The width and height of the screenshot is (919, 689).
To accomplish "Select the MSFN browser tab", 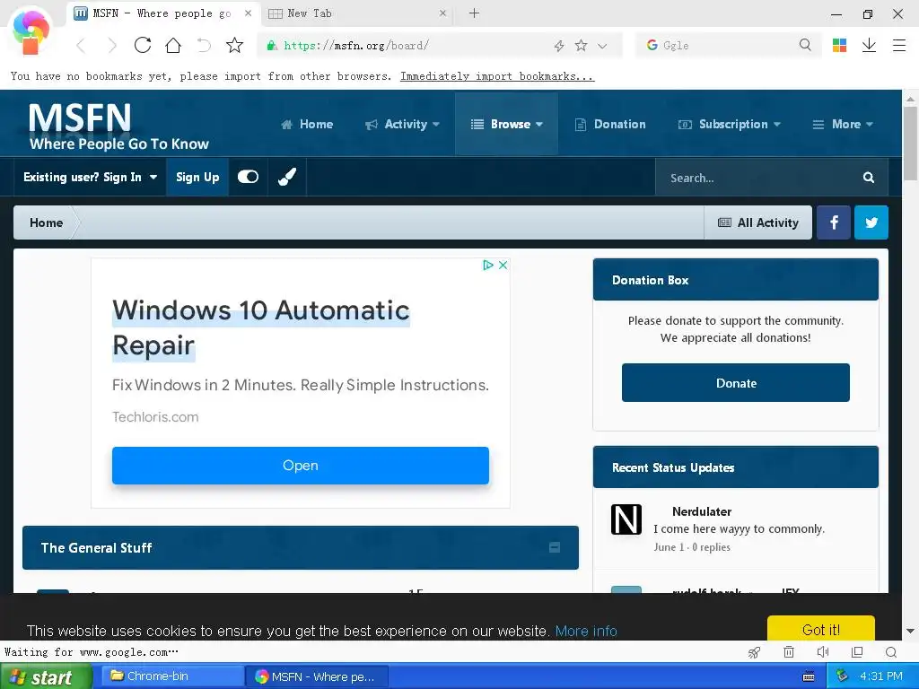I will click(163, 13).
